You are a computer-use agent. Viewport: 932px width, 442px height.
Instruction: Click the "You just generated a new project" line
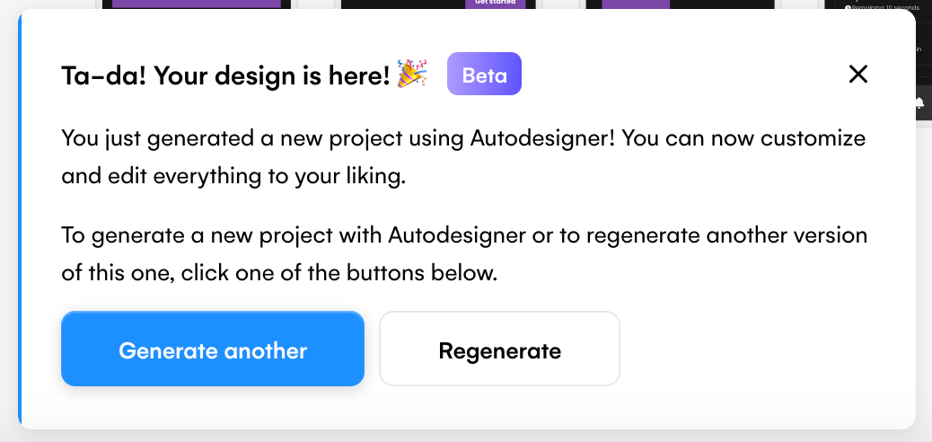pos(463,139)
